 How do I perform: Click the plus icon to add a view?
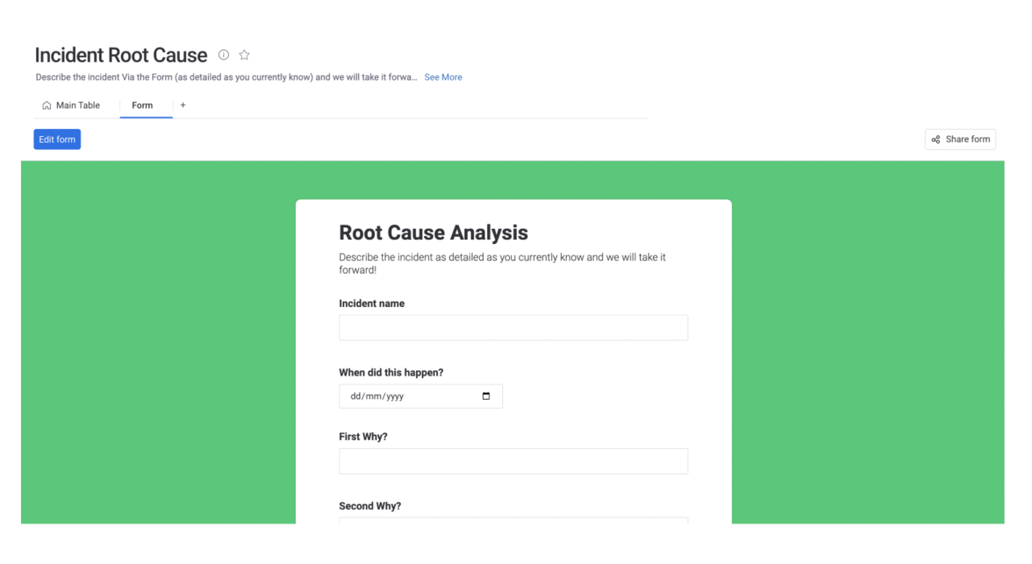(x=183, y=105)
